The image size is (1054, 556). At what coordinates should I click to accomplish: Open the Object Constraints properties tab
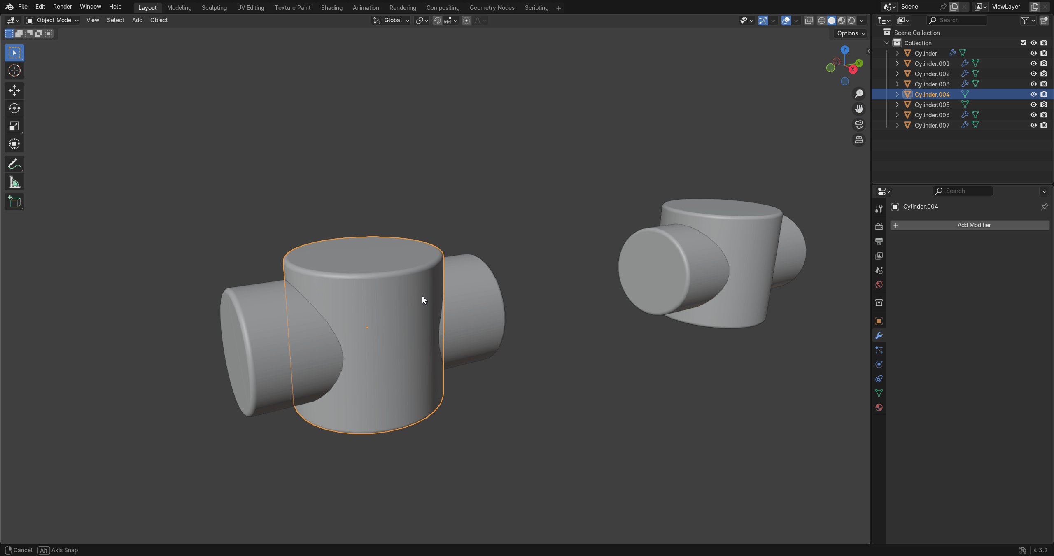(879, 379)
